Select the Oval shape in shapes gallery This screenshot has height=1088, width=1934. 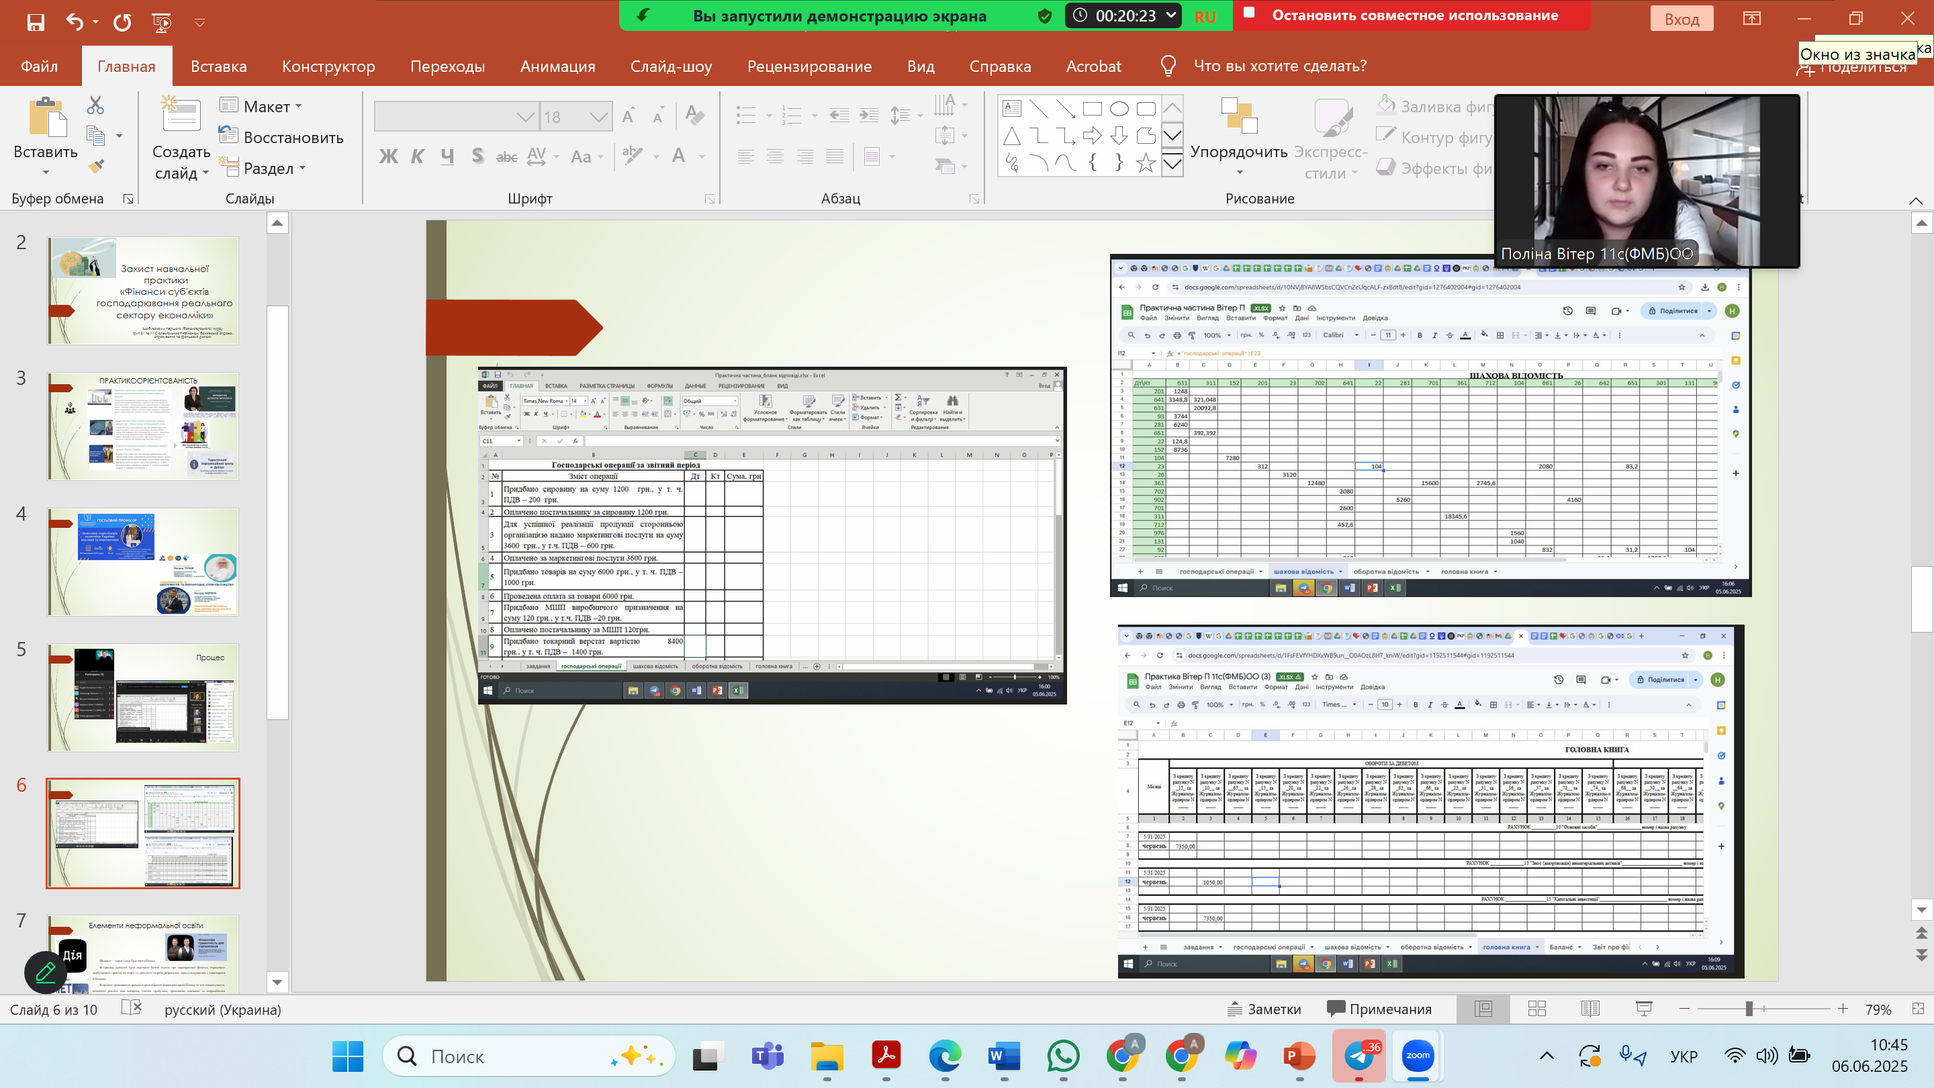point(1119,109)
